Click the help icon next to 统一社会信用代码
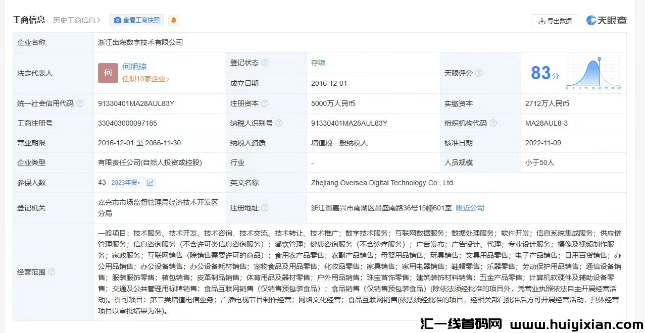The width and height of the screenshot is (645, 333). [80, 103]
